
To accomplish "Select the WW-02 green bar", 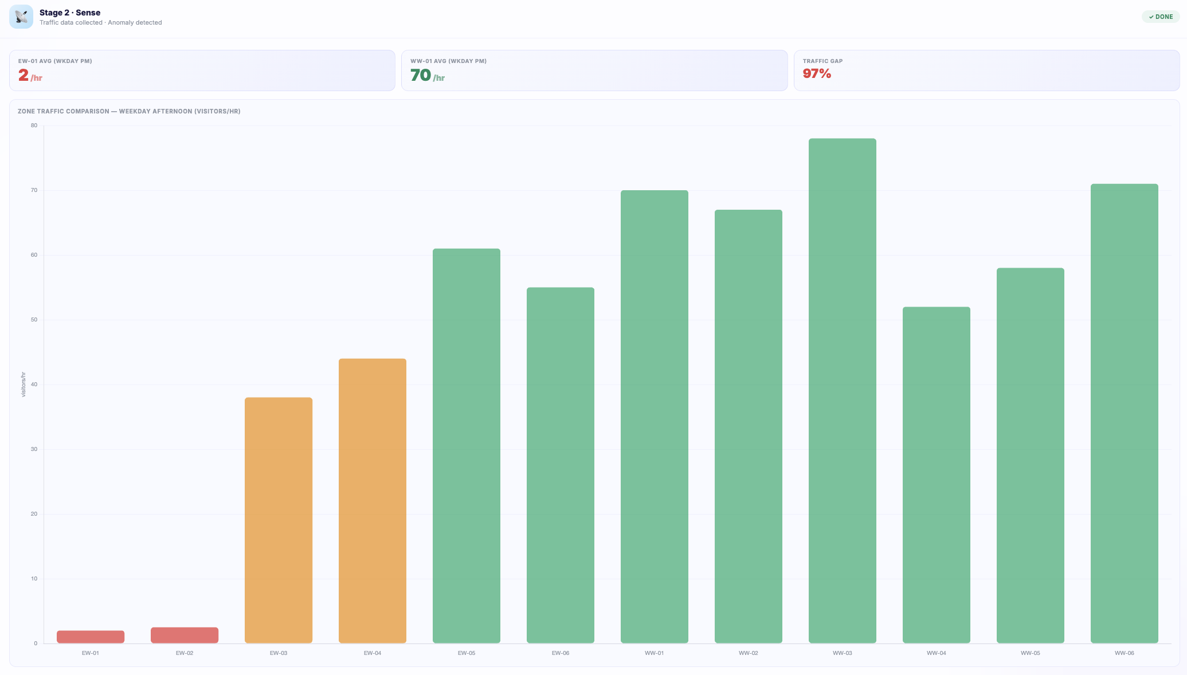I will click(749, 426).
